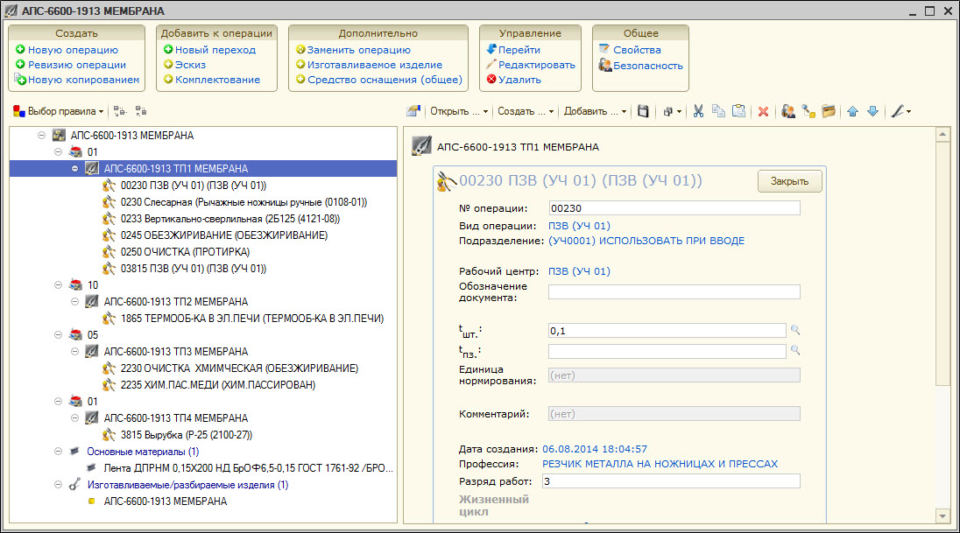The image size is (960, 533).
Task: Click the blue down arrow icon
Action: [872, 112]
